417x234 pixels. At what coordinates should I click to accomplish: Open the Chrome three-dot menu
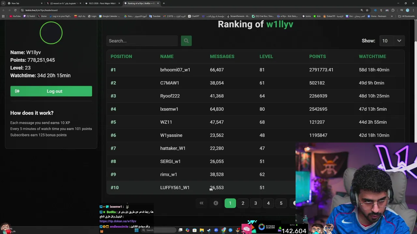pos(413,10)
